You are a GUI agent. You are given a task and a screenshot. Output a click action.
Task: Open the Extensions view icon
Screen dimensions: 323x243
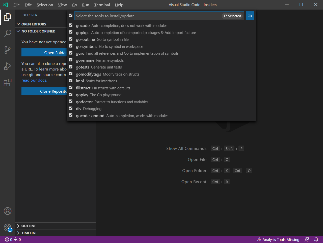tap(8, 83)
